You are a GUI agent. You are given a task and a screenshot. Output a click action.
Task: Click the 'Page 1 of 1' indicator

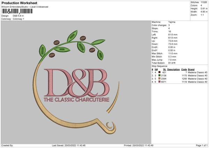point(202,145)
